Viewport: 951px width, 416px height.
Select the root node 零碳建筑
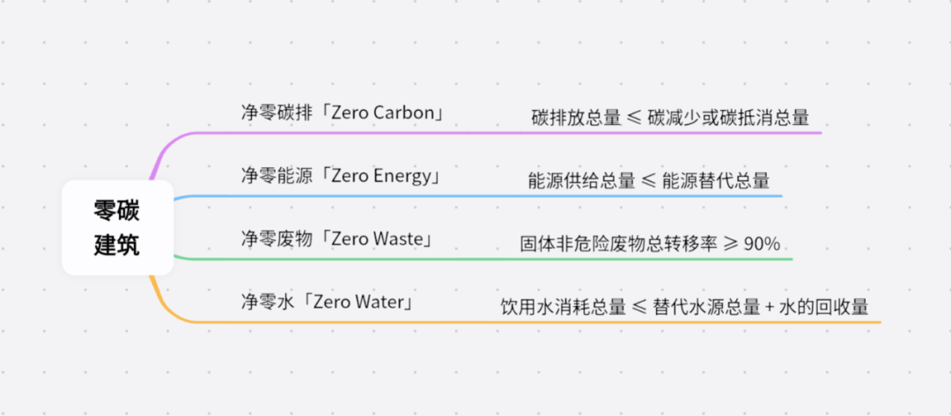pyautogui.click(x=116, y=227)
